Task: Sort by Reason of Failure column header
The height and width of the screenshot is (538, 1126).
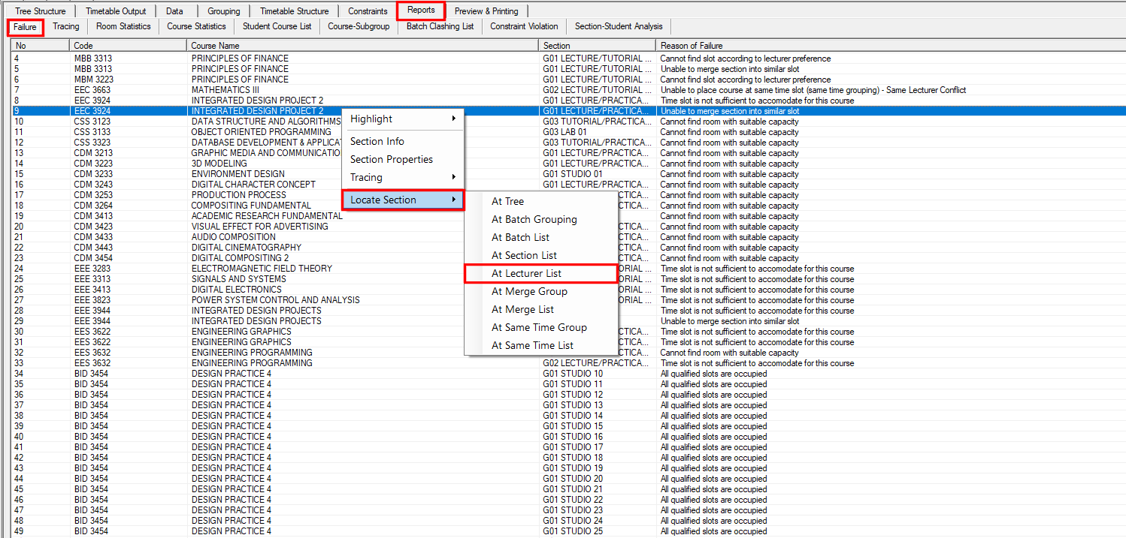Action: (891, 46)
